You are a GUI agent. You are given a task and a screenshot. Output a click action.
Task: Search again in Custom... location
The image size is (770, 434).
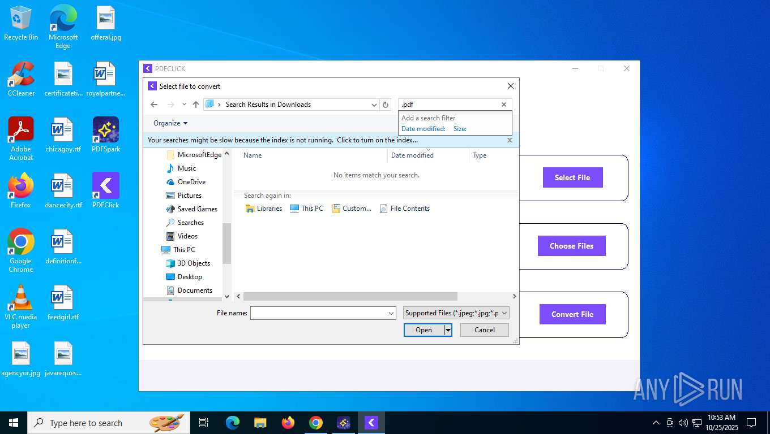click(x=352, y=209)
